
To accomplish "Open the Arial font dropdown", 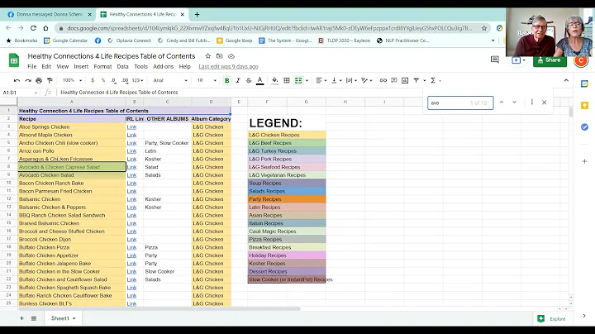I will tap(170, 80).
